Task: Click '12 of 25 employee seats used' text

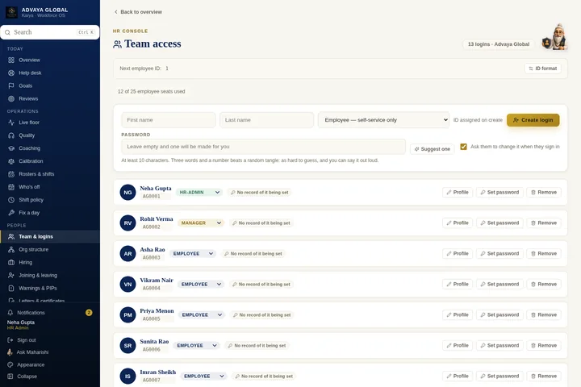Action: tap(151, 91)
